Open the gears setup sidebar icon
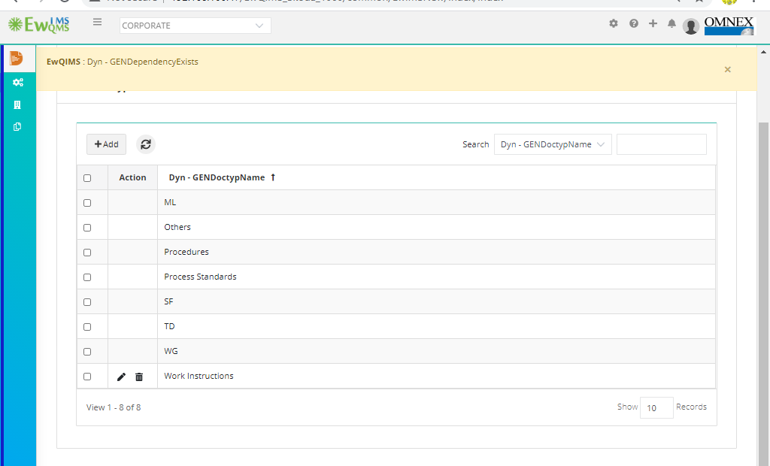This screenshot has width=770, height=466. pos(18,83)
